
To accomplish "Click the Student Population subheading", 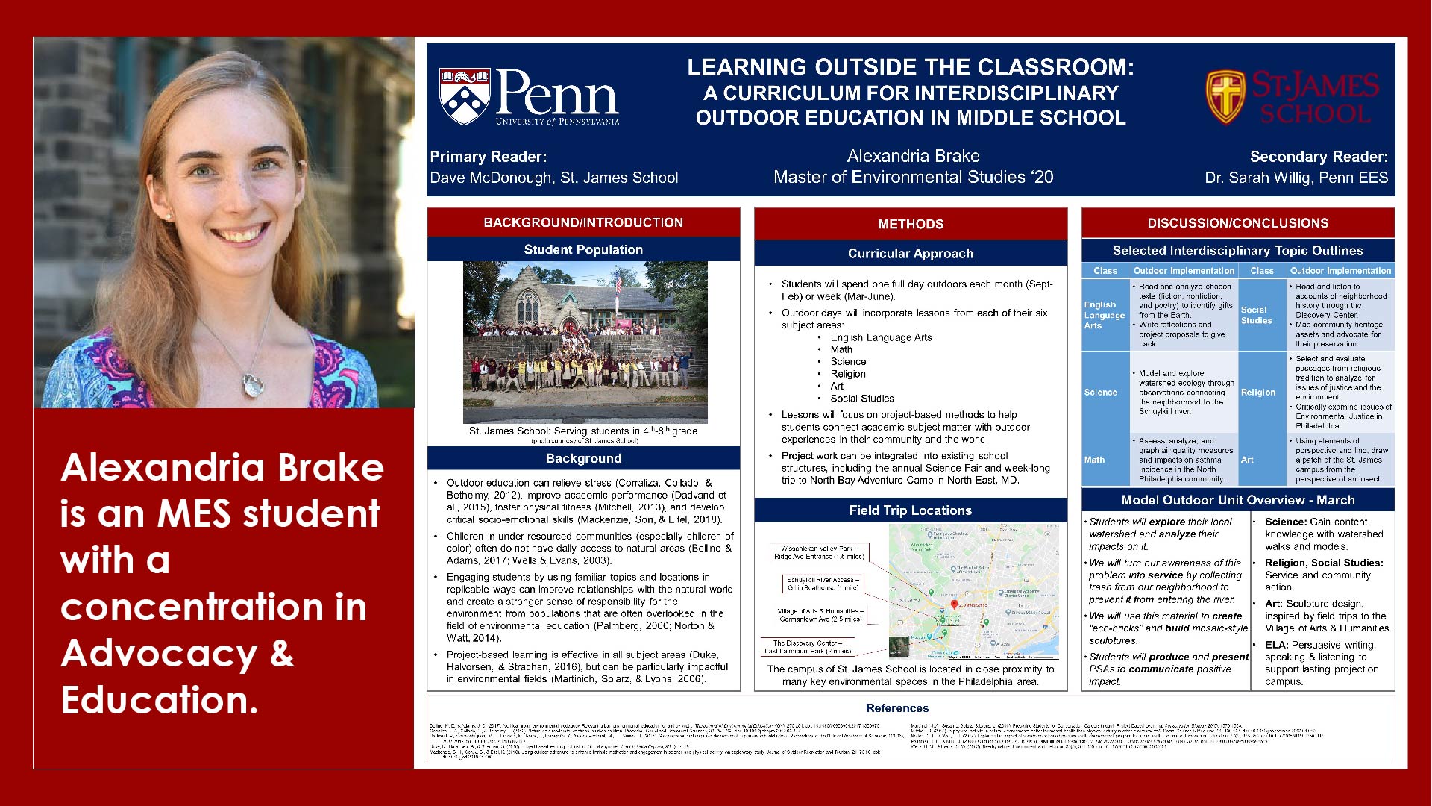I will (x=582, y=250).
